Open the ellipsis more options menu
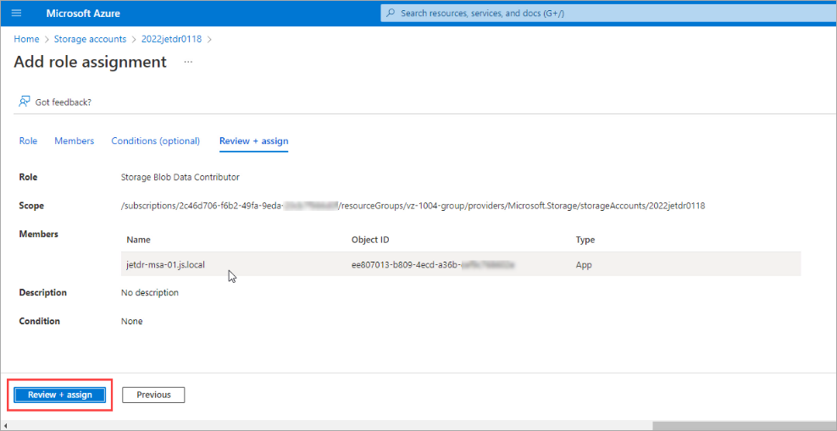The height and width of the screenshot is (431, 837). [188, 62]
